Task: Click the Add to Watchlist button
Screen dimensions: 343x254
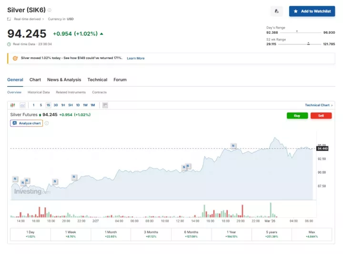Action: [312, 11]
